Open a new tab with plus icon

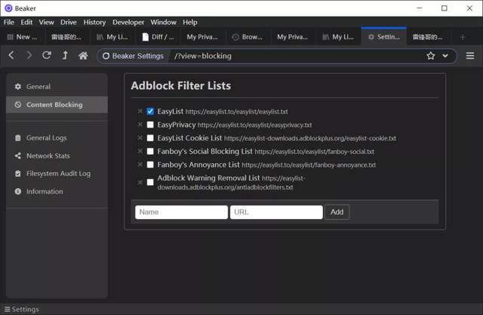pyautogui.click(x=463, y=36)
